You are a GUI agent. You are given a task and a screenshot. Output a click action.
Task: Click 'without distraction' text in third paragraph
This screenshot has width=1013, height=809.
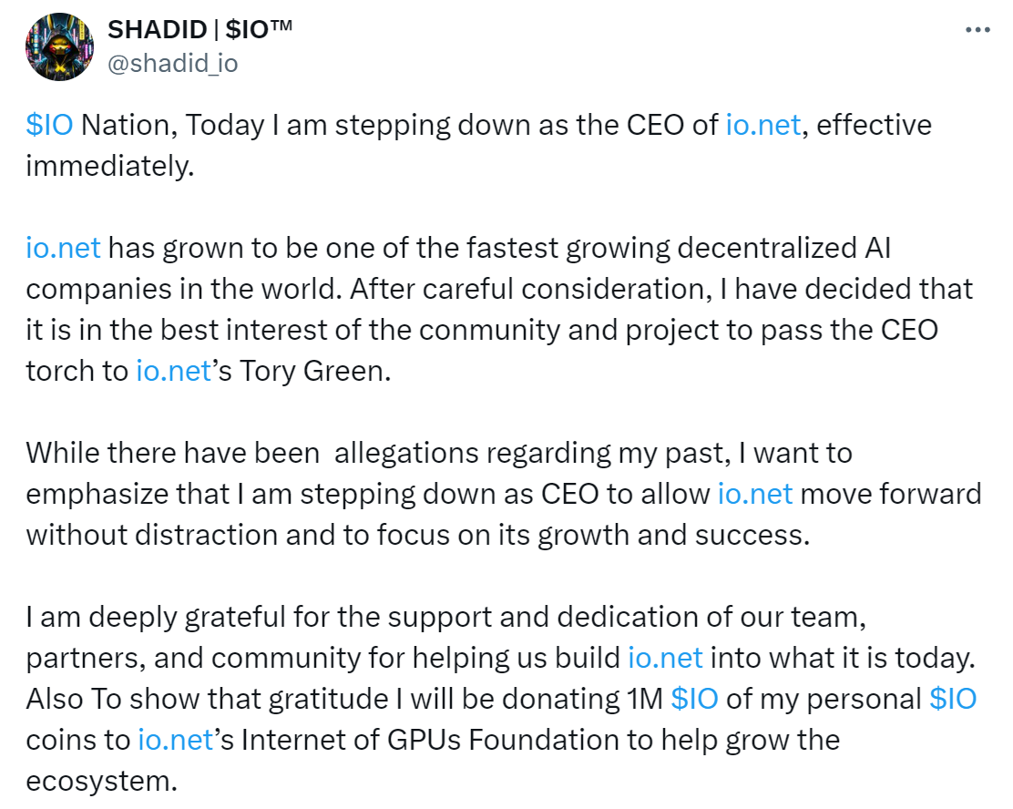152,535
